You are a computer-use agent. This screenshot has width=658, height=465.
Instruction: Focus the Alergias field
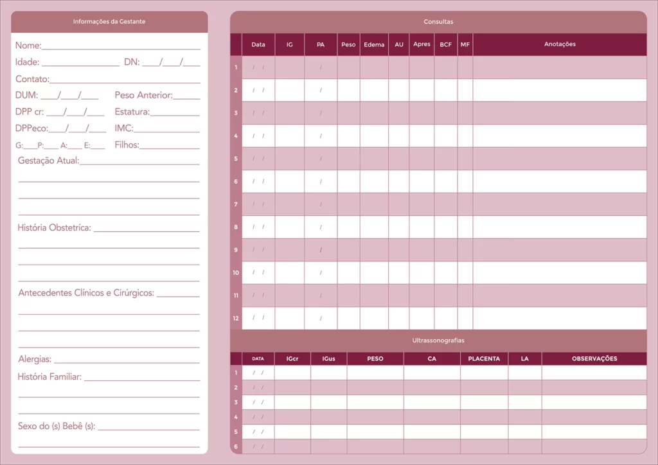pos(127,360)
